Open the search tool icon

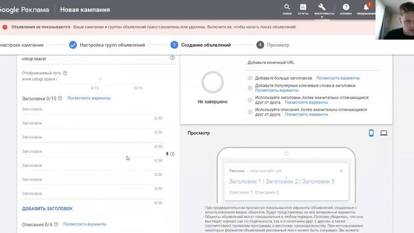[287, 7]
